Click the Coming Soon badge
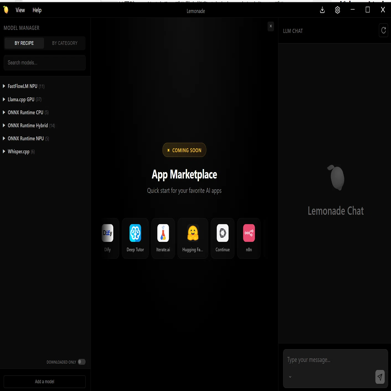 coord(184,150)
